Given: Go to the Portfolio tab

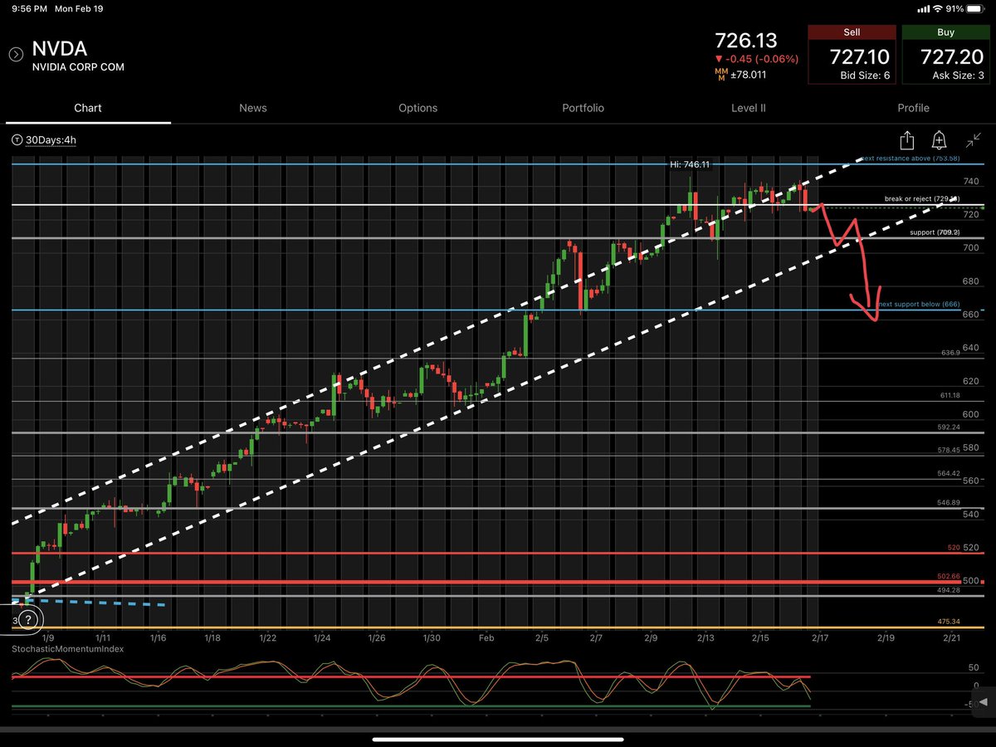Looking at the screenshot, I should (583, 108).
